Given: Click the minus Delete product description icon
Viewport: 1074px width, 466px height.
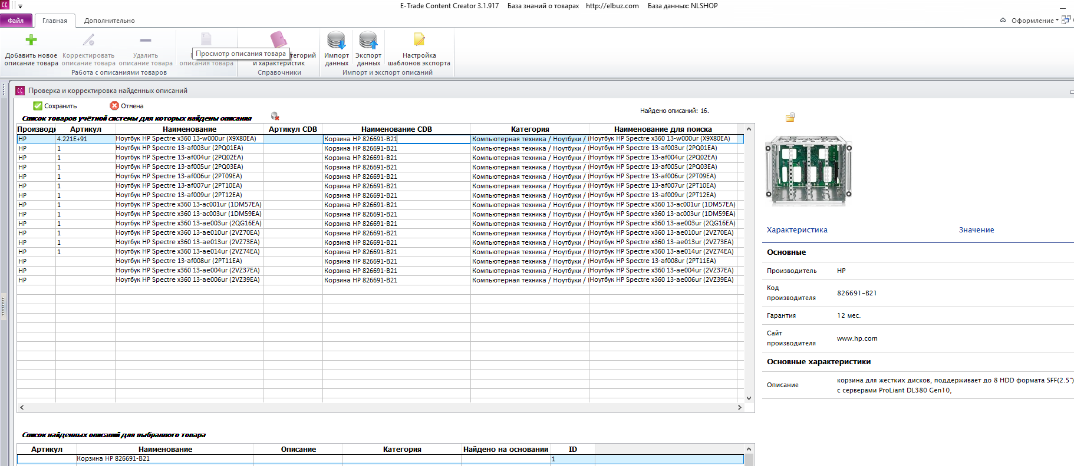Looking at the screenshot, I should (146, 40).
